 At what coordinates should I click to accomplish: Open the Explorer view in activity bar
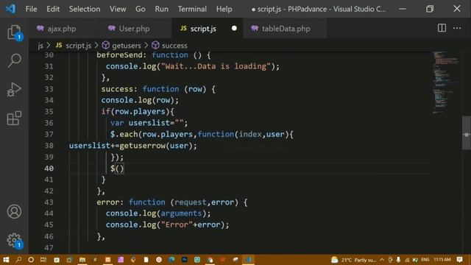pyautogui.click(x=14, y=32)
